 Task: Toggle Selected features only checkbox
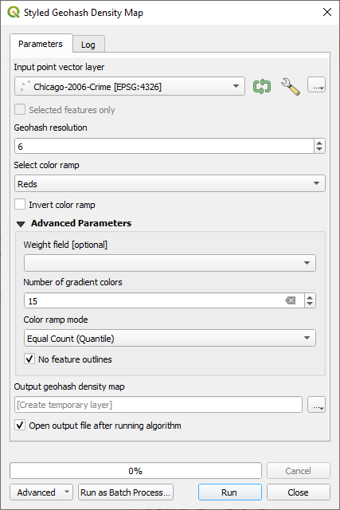pyautogui.click(x=20, y=110)
